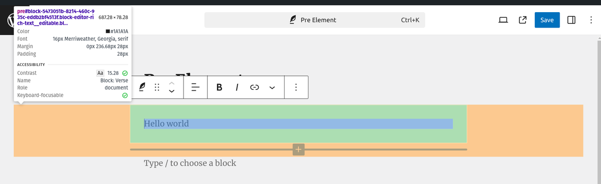Click the plus inserter between blocks
The image size is (601, 184).
pos(299,149)
